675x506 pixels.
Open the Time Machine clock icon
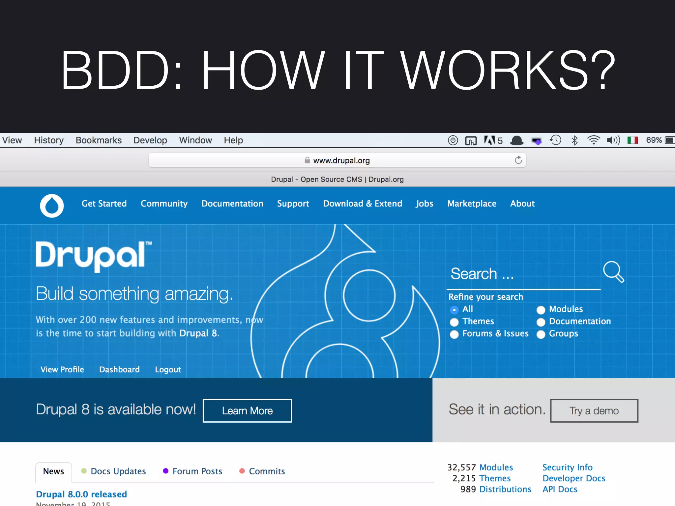pyautogui.click(x=555, y=140)
